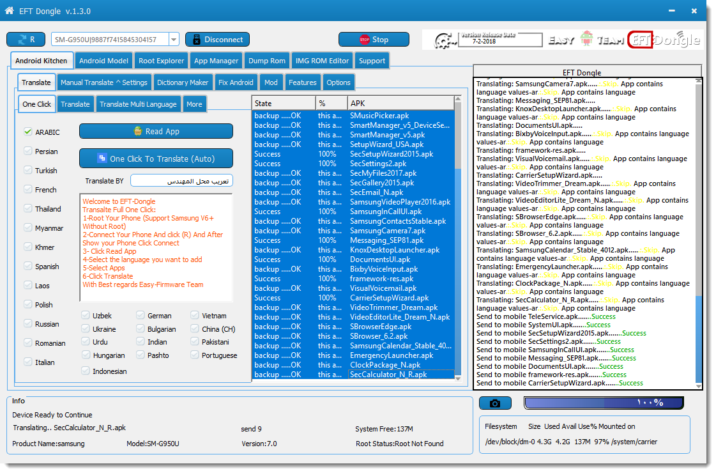Select Messaging_SEP81.apk row in list
This screenshot has width=716, height=473.
tap(353, 240)
